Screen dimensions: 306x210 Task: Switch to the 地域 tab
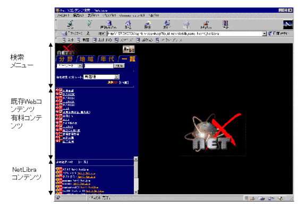(87, 59)
